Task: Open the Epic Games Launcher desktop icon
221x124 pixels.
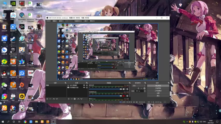Action: (13, 52)
